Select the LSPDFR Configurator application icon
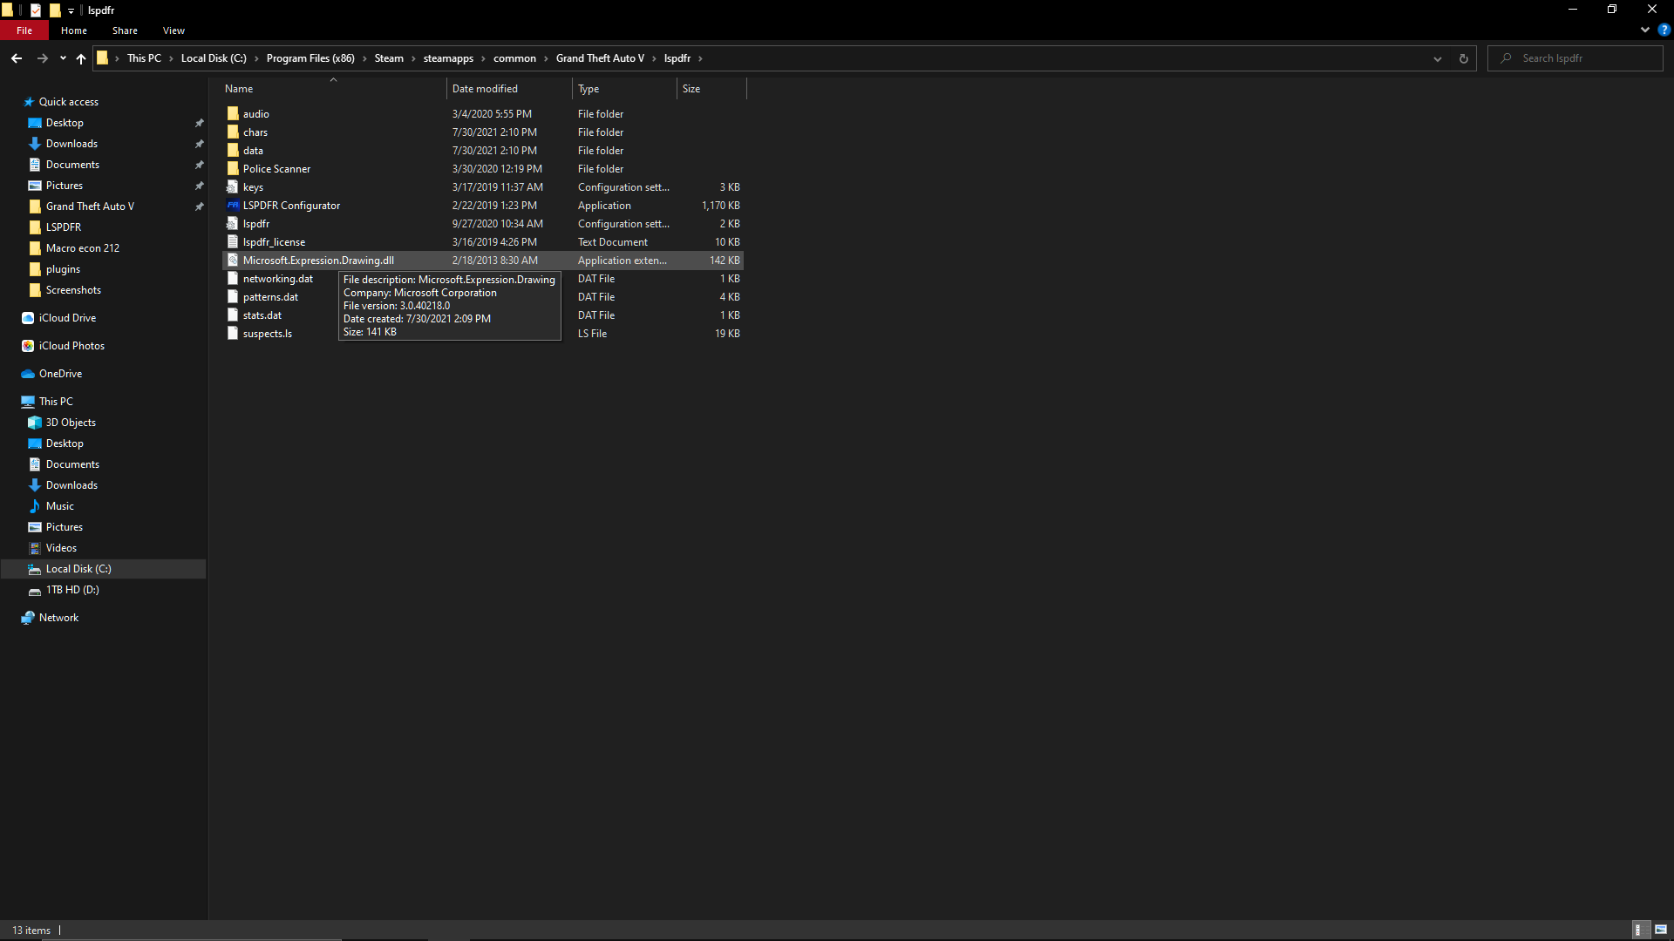This screenshot has height=941, width=1674. tap(233, 206)
